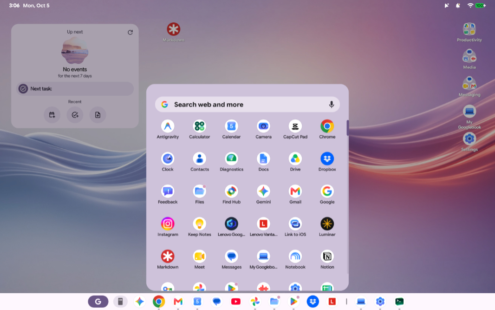Screen dimensions: 495x310
Task: Open Contacts app
Action: pyautogui.click(x=200, y=158)
